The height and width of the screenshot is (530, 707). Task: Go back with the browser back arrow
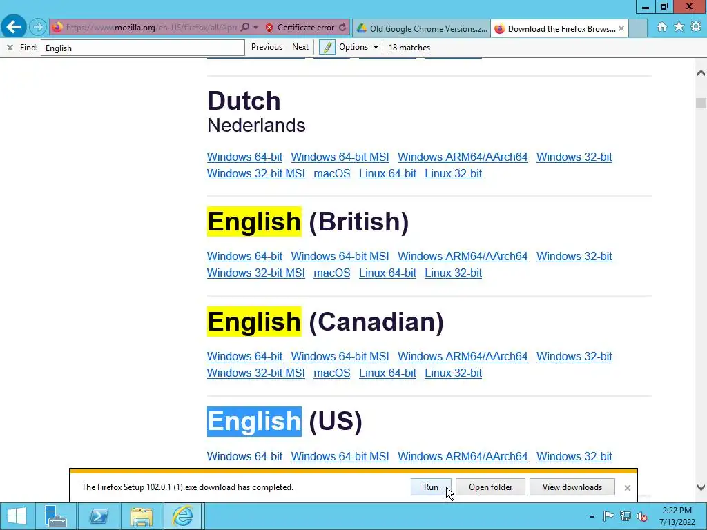(14, 27)
